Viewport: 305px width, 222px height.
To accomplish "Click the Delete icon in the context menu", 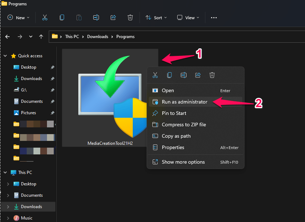I will (x=212, y=75).
